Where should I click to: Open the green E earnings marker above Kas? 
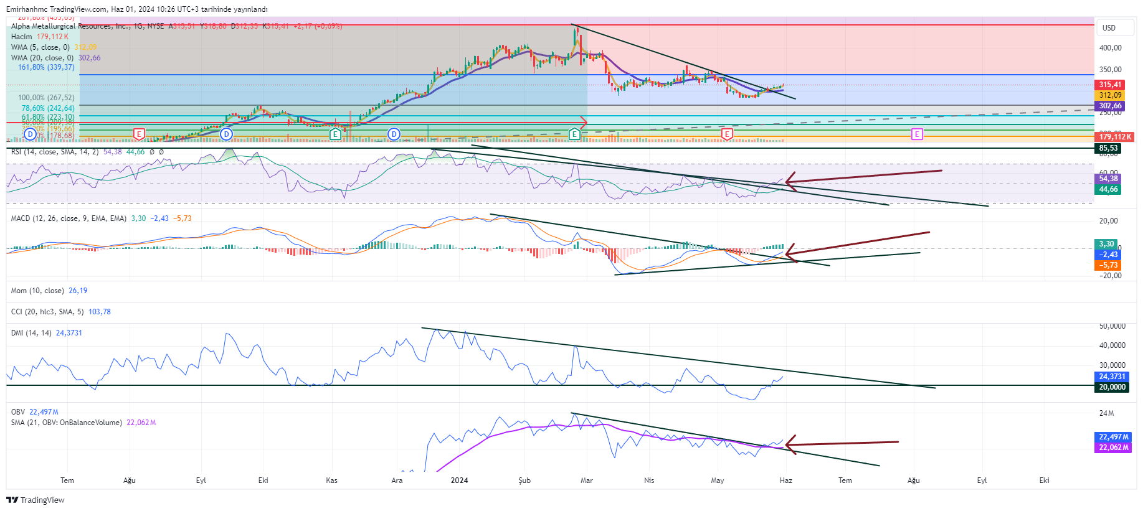(335, 134)
